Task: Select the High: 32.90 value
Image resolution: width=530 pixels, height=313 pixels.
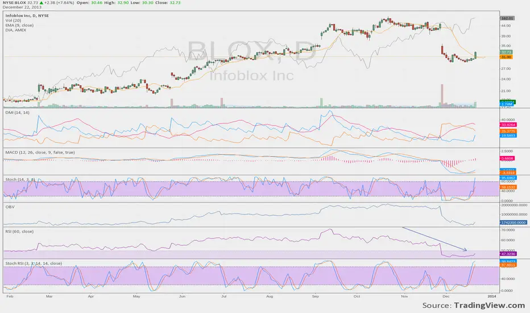Action: tap(116, 2)
